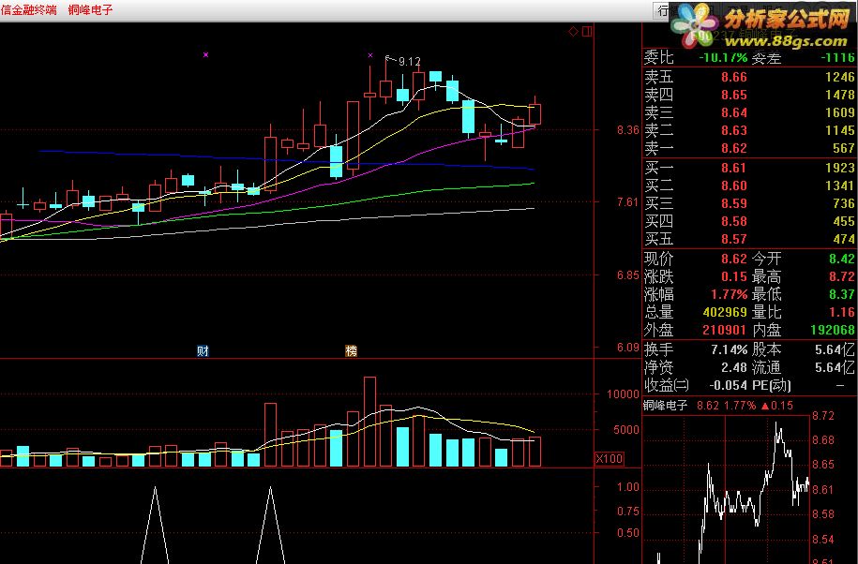Select the 卖三 ask row at 8.64
Screen dimensions: 858x564
(x=749, y=112)
